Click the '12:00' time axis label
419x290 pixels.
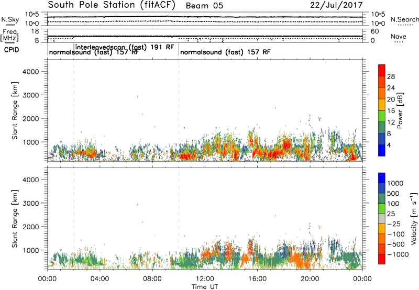(205, 279)
